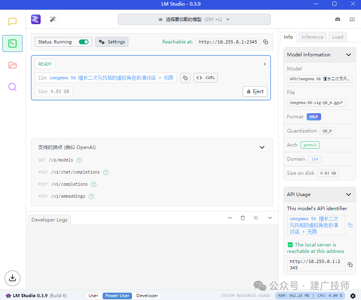Open the Discover search view

click(x=12, y=87)
